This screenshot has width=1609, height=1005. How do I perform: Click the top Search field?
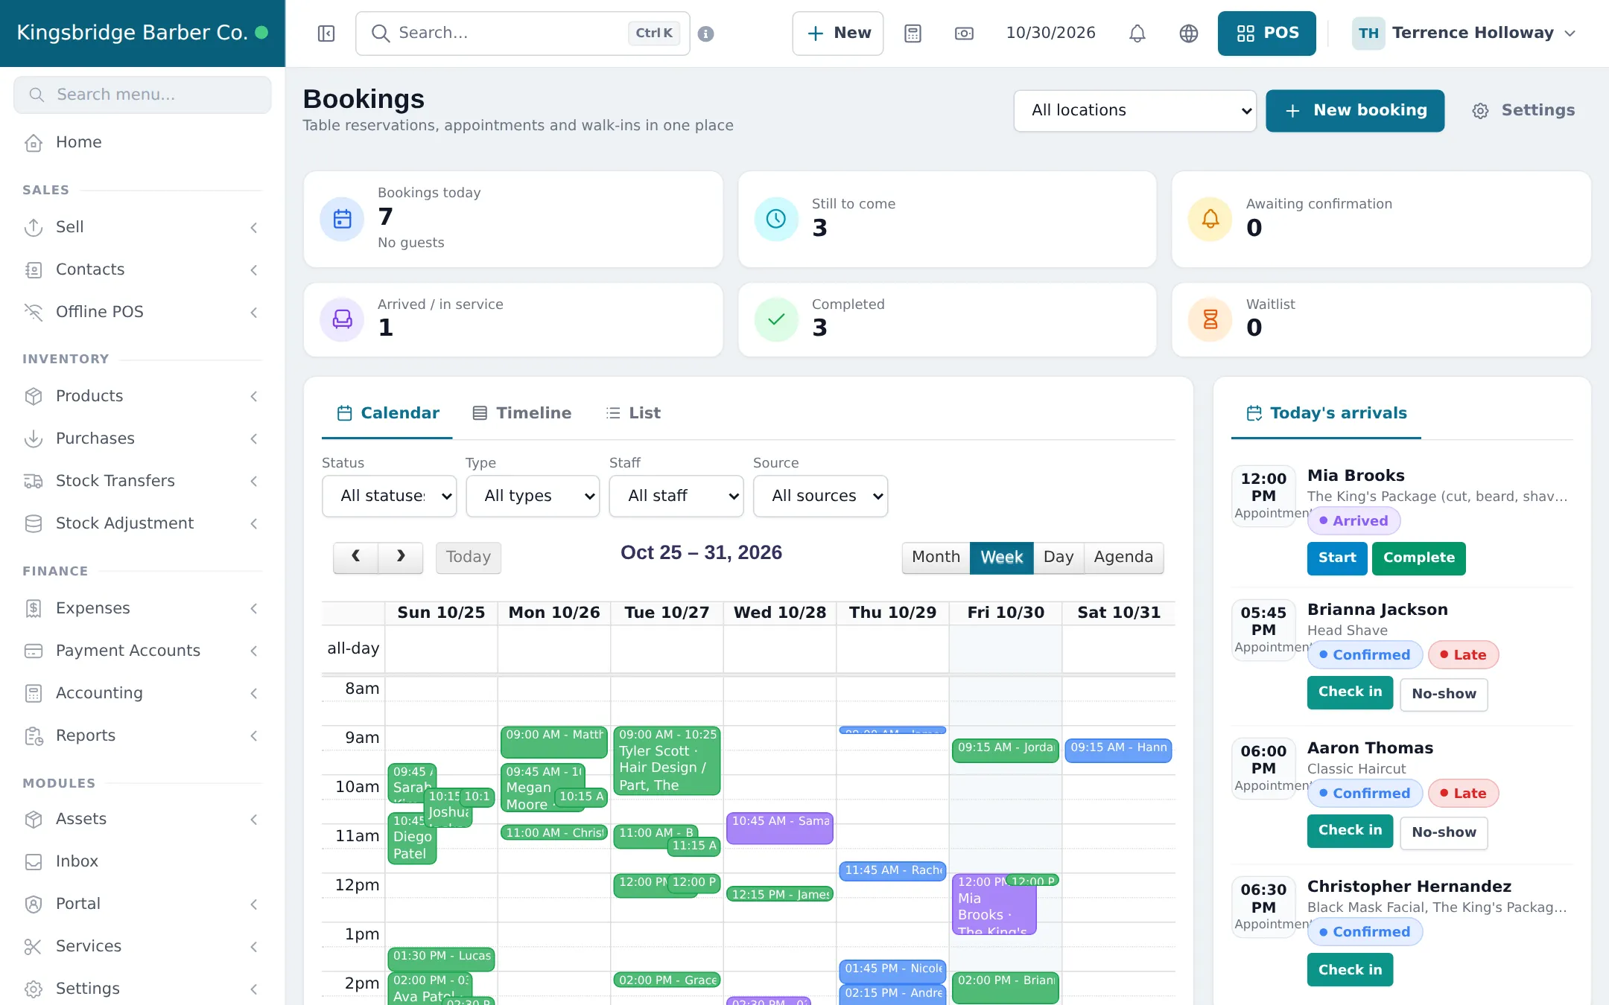pyautogui.click(x=523, y=33)
